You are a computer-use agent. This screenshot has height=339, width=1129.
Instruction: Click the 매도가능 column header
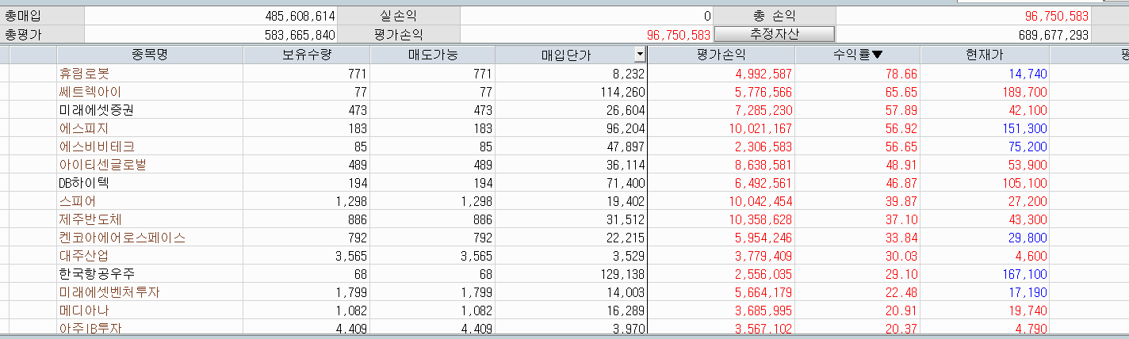(432, 55)
